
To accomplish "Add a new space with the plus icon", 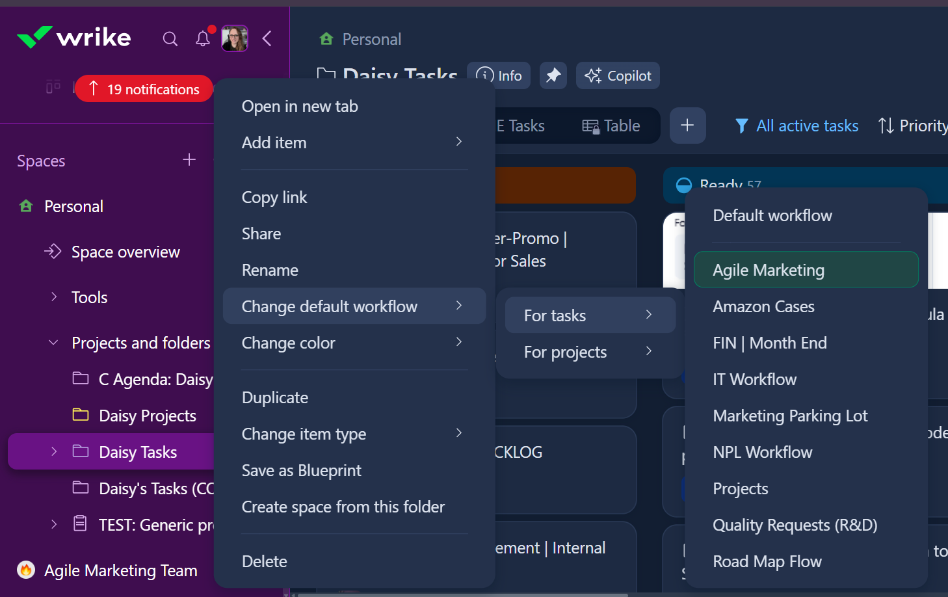I will coord(189,160).
